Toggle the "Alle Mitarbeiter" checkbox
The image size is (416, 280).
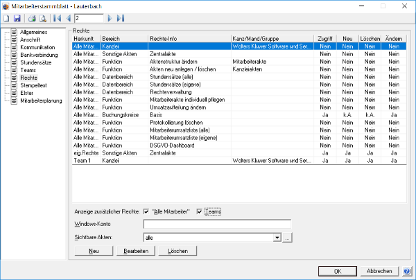(x=146, y=211)
